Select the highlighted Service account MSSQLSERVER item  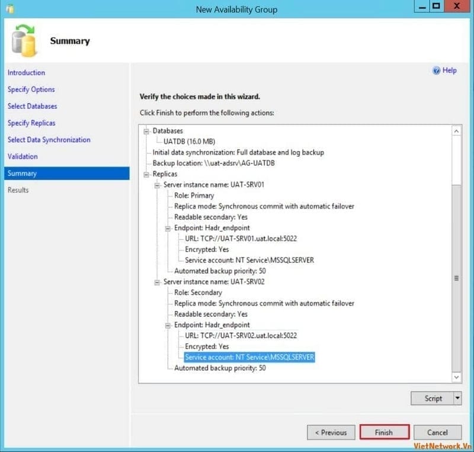(x=249, y=357)
